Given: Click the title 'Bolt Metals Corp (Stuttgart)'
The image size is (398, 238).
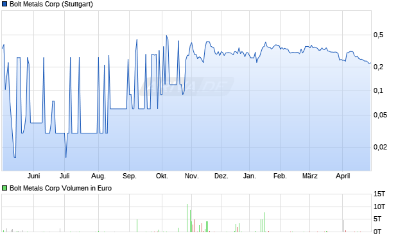Looking at the screenshot, I should pos(51,4).
